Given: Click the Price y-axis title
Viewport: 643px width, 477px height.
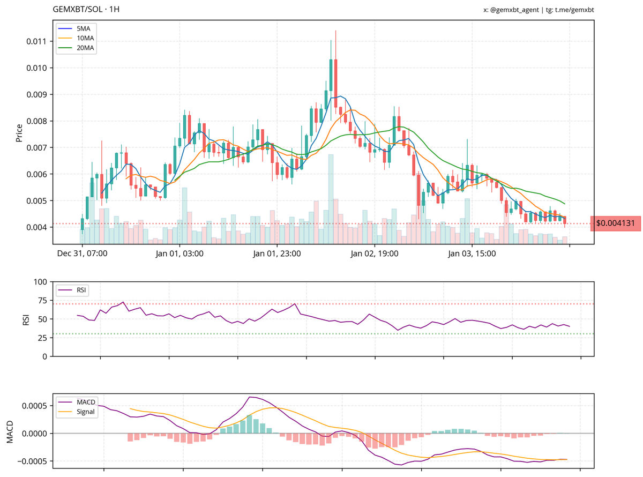Looking at the screenshot, I should point(19,132).
